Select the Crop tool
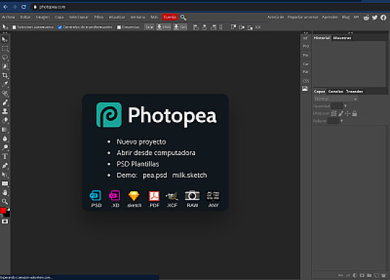Screen dimensions: 390x280 coord(5,75)
